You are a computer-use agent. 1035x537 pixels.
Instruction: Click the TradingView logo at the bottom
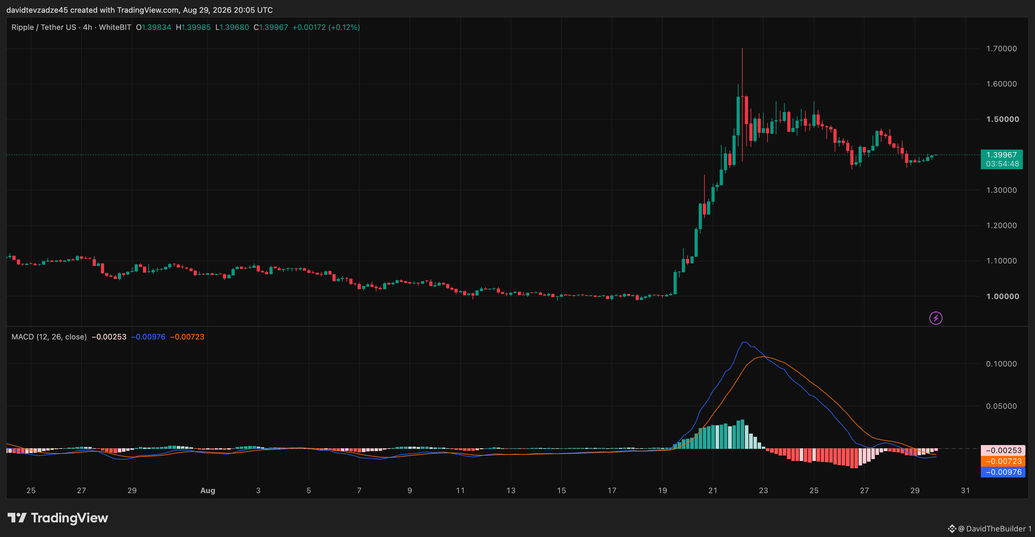click(x=58, y=518)
